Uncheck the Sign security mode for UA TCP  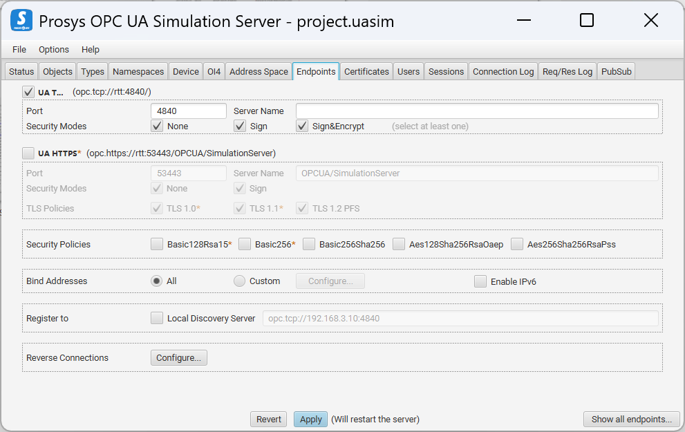tap(239, 126)
